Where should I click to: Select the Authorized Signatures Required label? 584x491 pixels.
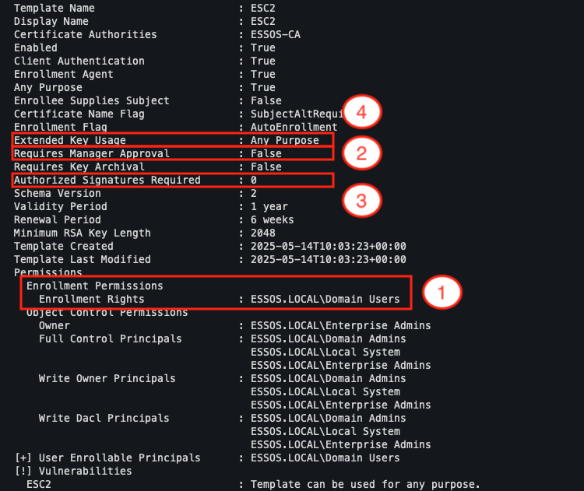tap(107, 180)
